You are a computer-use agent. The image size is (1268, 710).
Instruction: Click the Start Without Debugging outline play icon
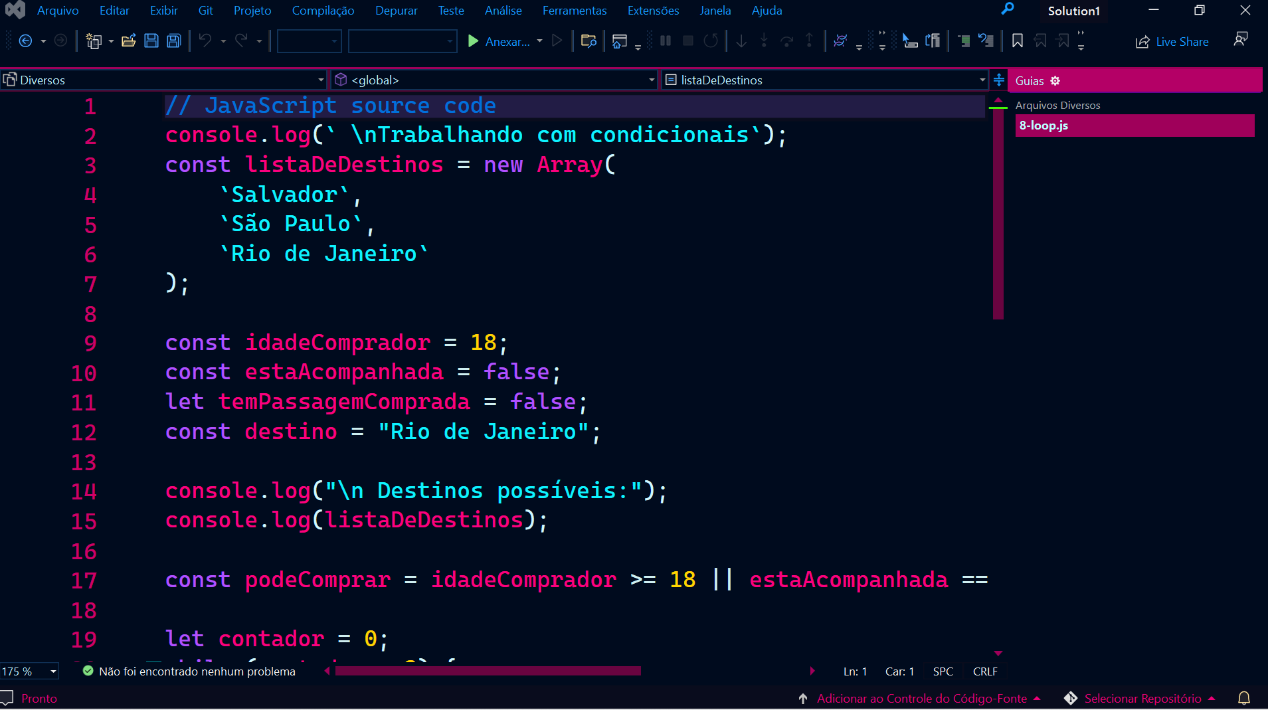557,41
